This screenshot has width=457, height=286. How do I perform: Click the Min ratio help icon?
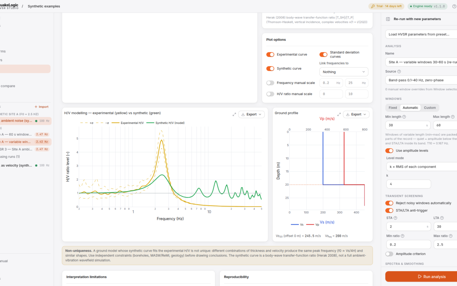click(403, 236)
